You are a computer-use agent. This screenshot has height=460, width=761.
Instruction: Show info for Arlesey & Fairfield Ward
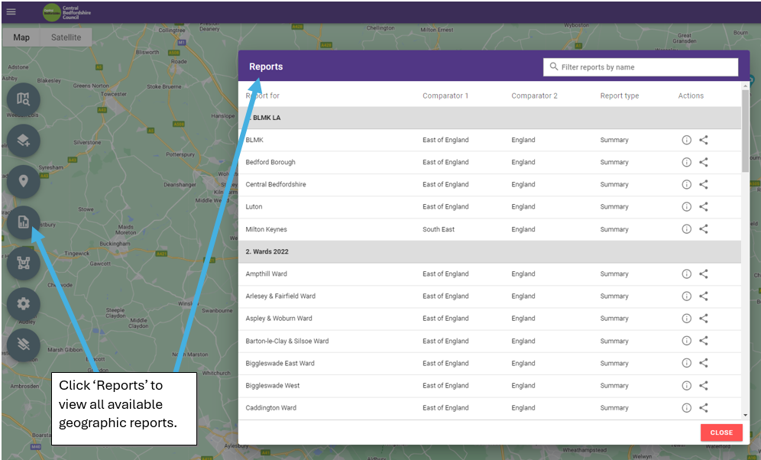(x=686, y=296)
